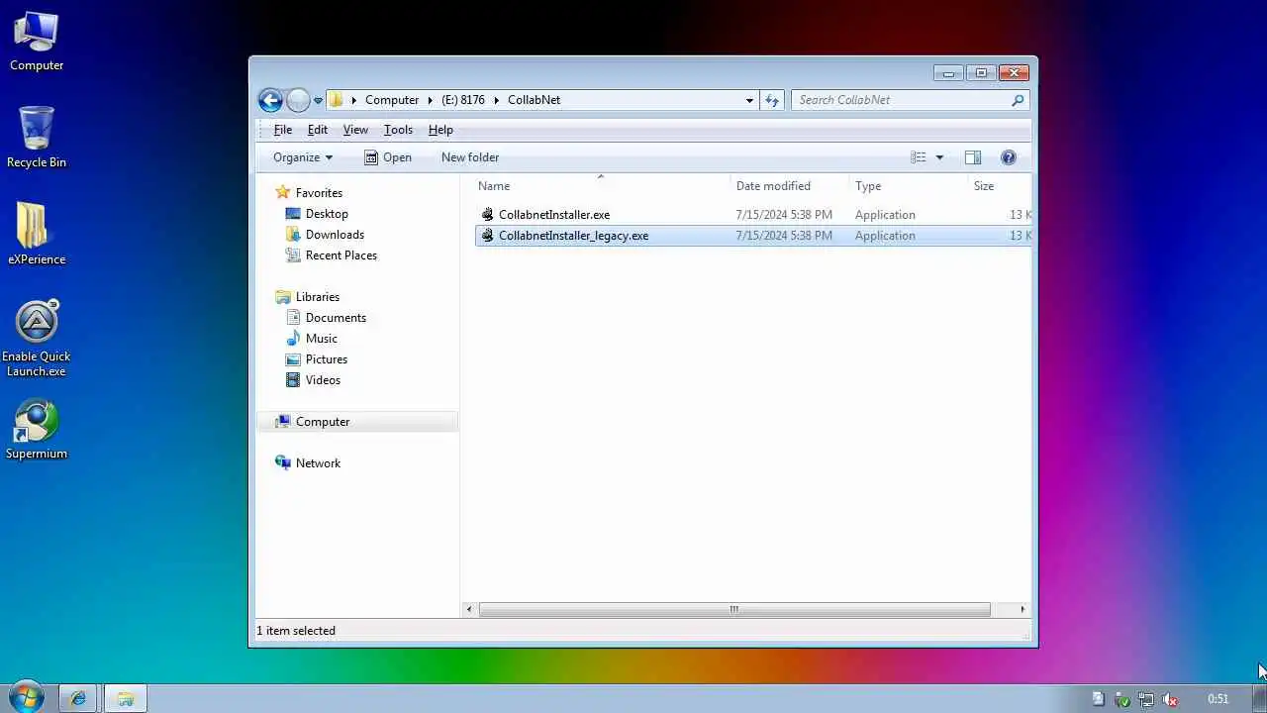Image resolution: width=1267 pixels, height=713 pixels.
Task: Click the Open toolbar button
Action: point(387,157)
